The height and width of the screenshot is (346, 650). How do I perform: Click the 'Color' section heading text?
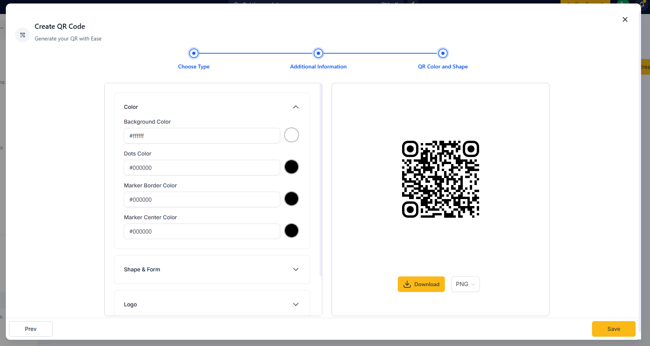(131, 107)
